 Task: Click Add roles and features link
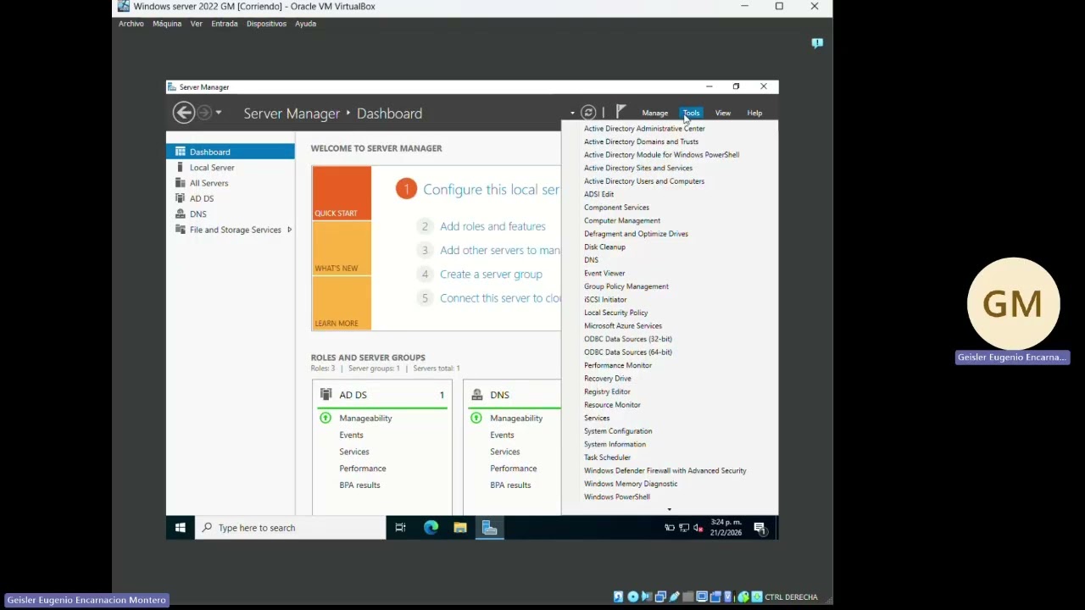(x=492, y=226)
